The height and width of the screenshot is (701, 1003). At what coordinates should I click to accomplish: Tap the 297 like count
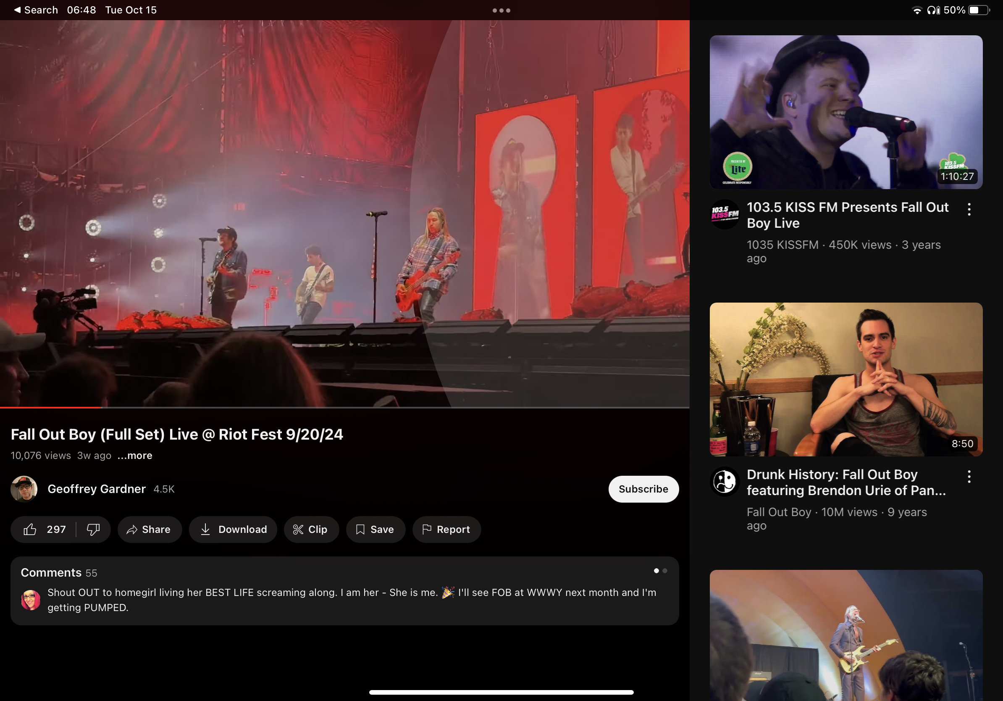click(x=56, y=529)
